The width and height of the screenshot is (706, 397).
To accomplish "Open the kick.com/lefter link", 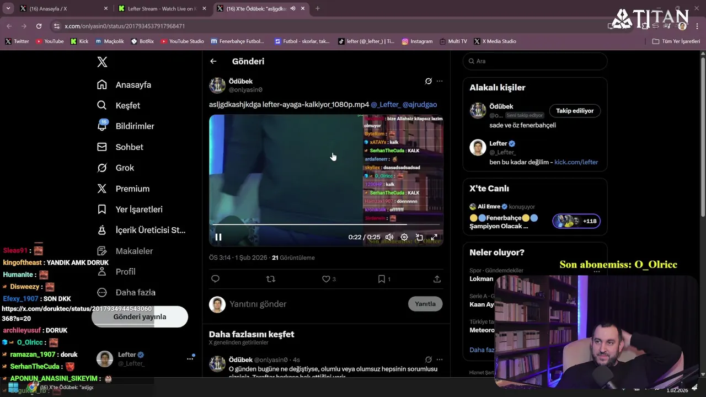I will [576, 162].
